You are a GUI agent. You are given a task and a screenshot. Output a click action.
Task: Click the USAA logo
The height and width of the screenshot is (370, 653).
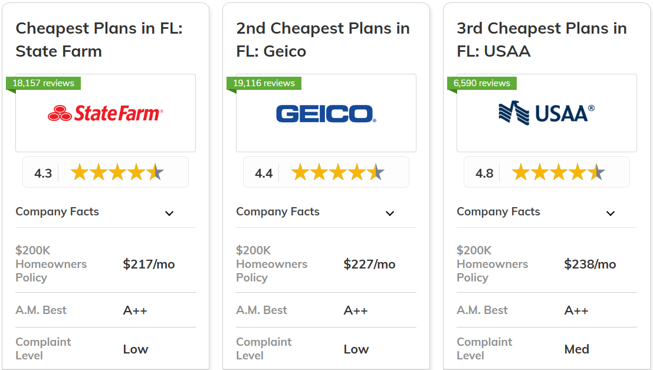[x=546, y=113]
